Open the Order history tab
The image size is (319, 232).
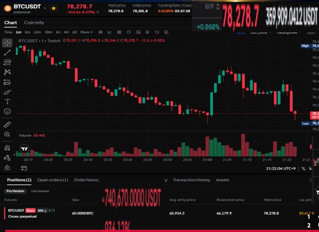pos(86,180)
